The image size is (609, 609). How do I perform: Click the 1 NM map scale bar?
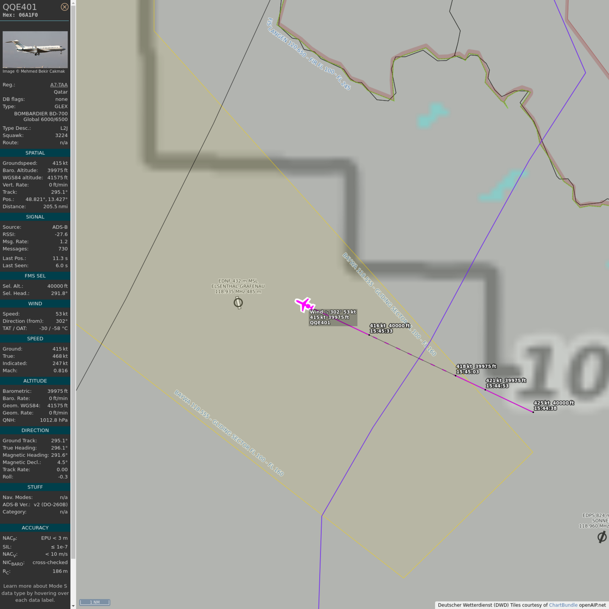click(95, 602)
